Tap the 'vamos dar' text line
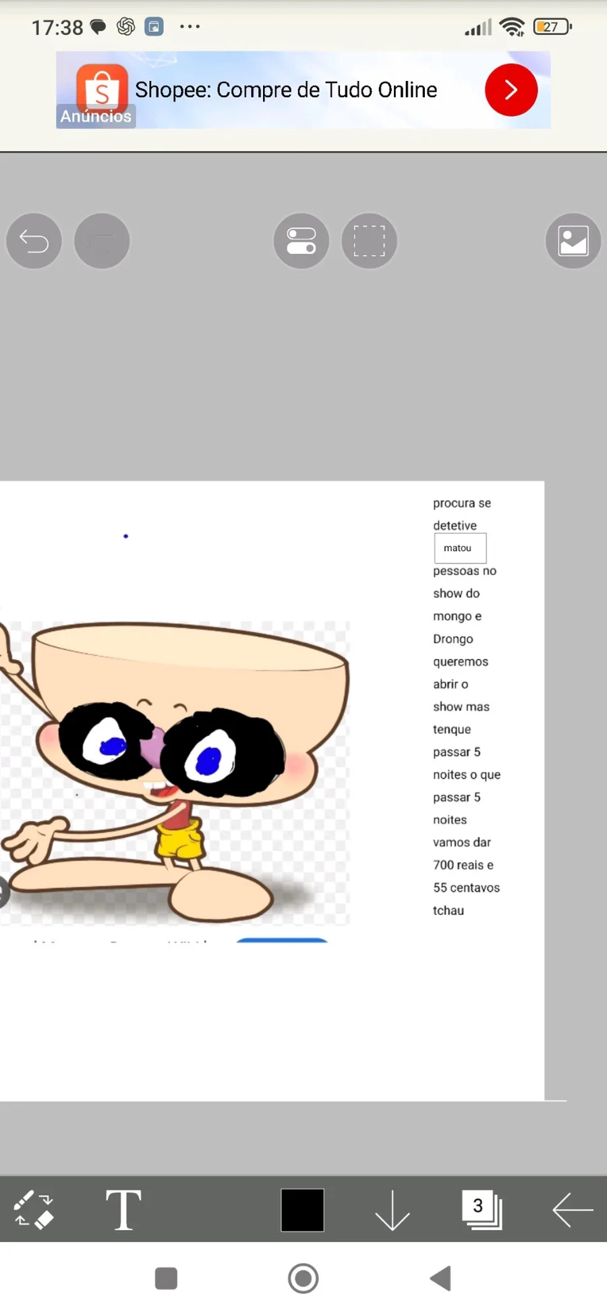 (x=461, y=843)
